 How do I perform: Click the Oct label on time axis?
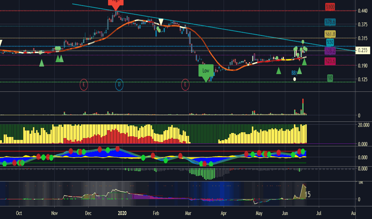(19, 213)
